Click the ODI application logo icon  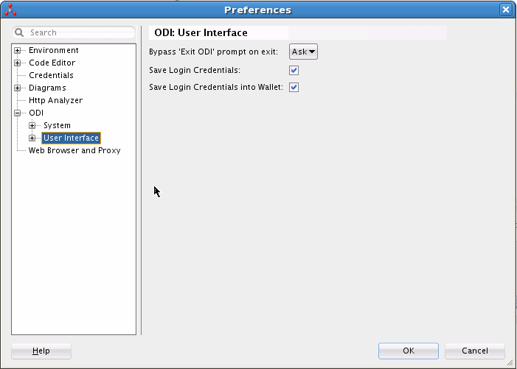pos(10,10)
